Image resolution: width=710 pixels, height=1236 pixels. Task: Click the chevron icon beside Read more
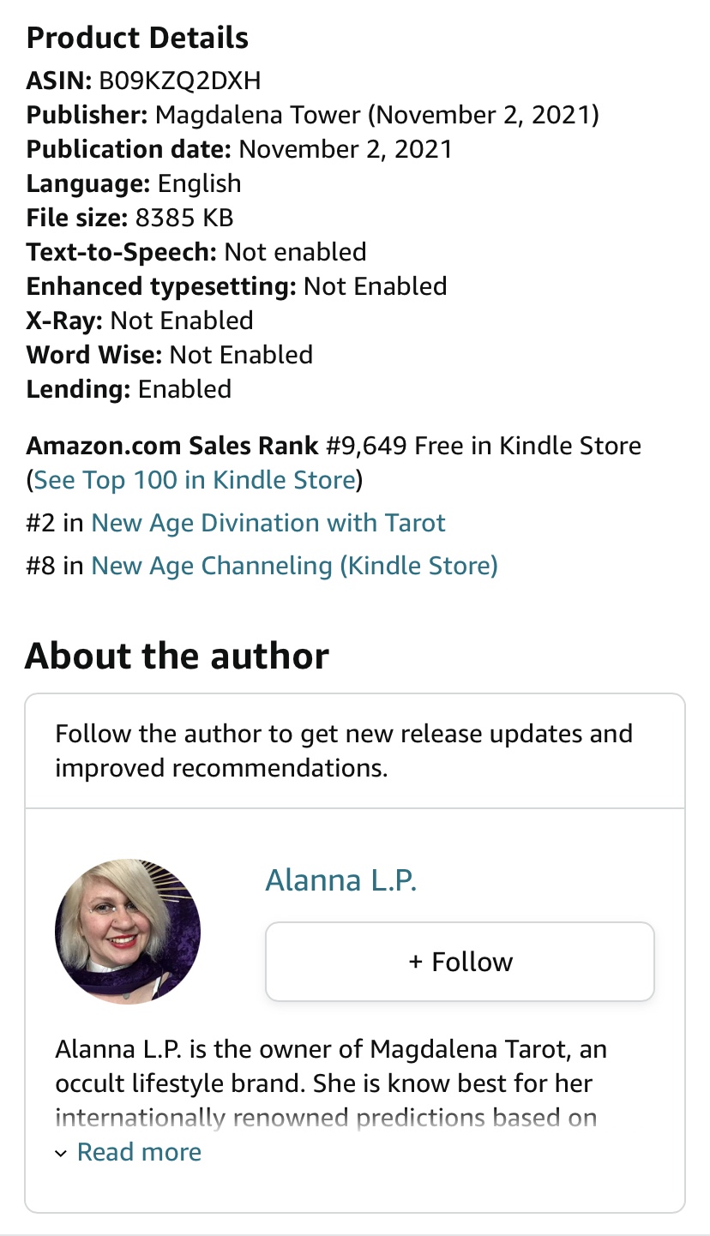pos(61,1154)
